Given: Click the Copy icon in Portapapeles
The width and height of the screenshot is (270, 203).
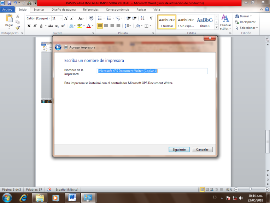Looking at the screenshot, I should pos(18,22).
